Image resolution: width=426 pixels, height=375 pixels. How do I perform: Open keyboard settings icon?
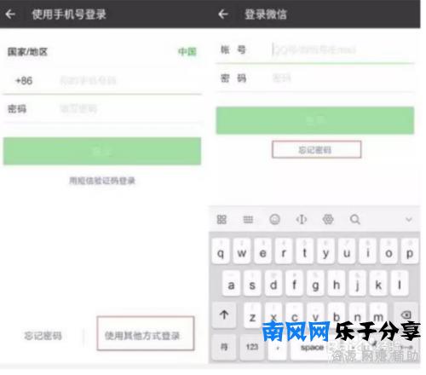click(x=328, y=219)
